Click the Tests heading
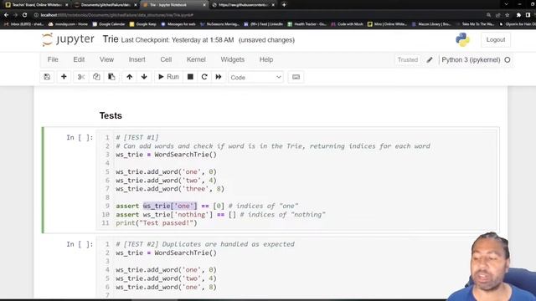Screen dimensions: 536x301 (111, 115)
